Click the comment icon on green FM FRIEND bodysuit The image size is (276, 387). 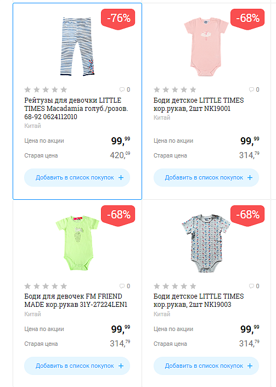122,286
